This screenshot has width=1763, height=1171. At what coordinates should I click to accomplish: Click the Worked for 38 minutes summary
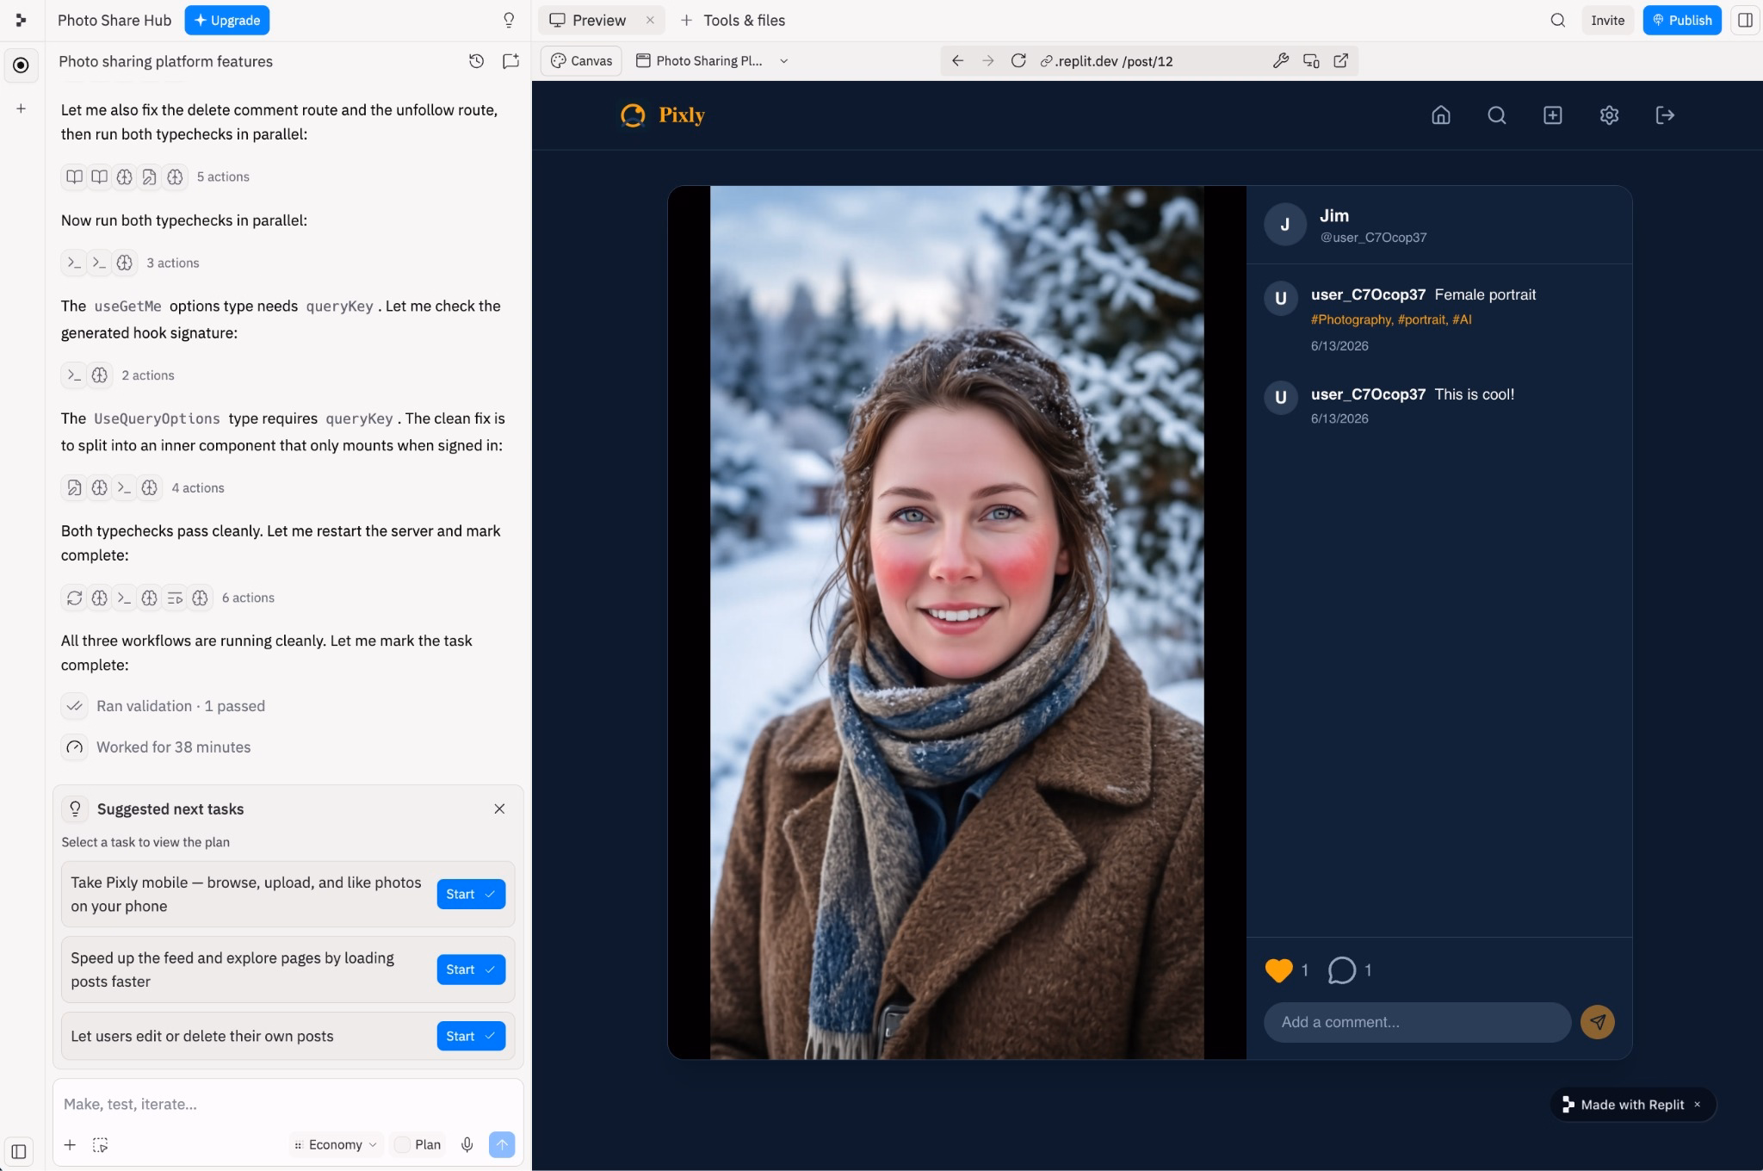pyautogui.click(x=156, y=747)
